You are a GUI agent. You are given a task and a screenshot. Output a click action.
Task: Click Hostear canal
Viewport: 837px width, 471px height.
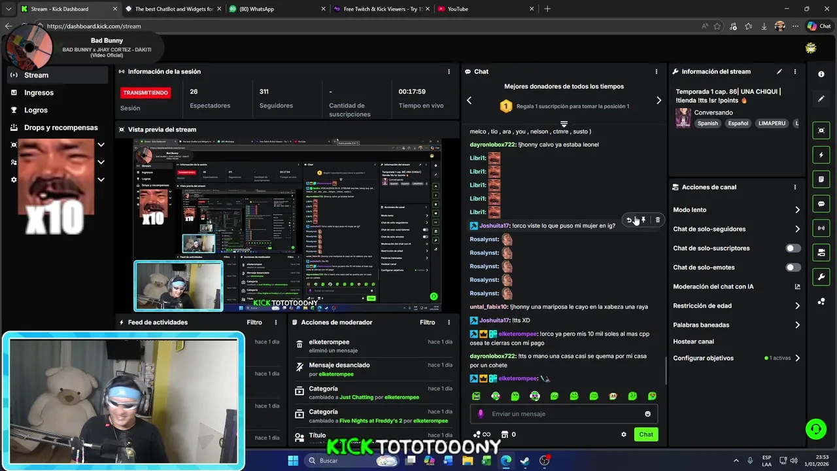693,341
